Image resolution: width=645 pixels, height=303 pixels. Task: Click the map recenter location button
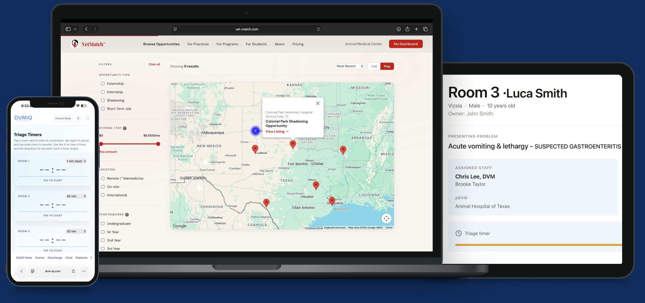click(x=386, y=219)
